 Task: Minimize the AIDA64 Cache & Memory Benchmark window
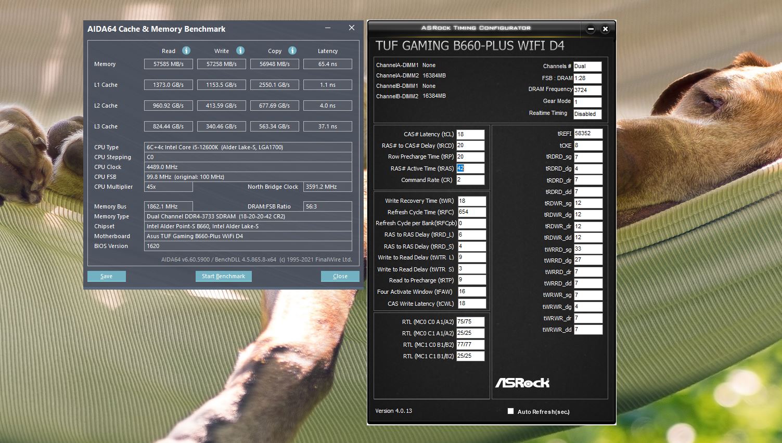[x=328, y=28]
